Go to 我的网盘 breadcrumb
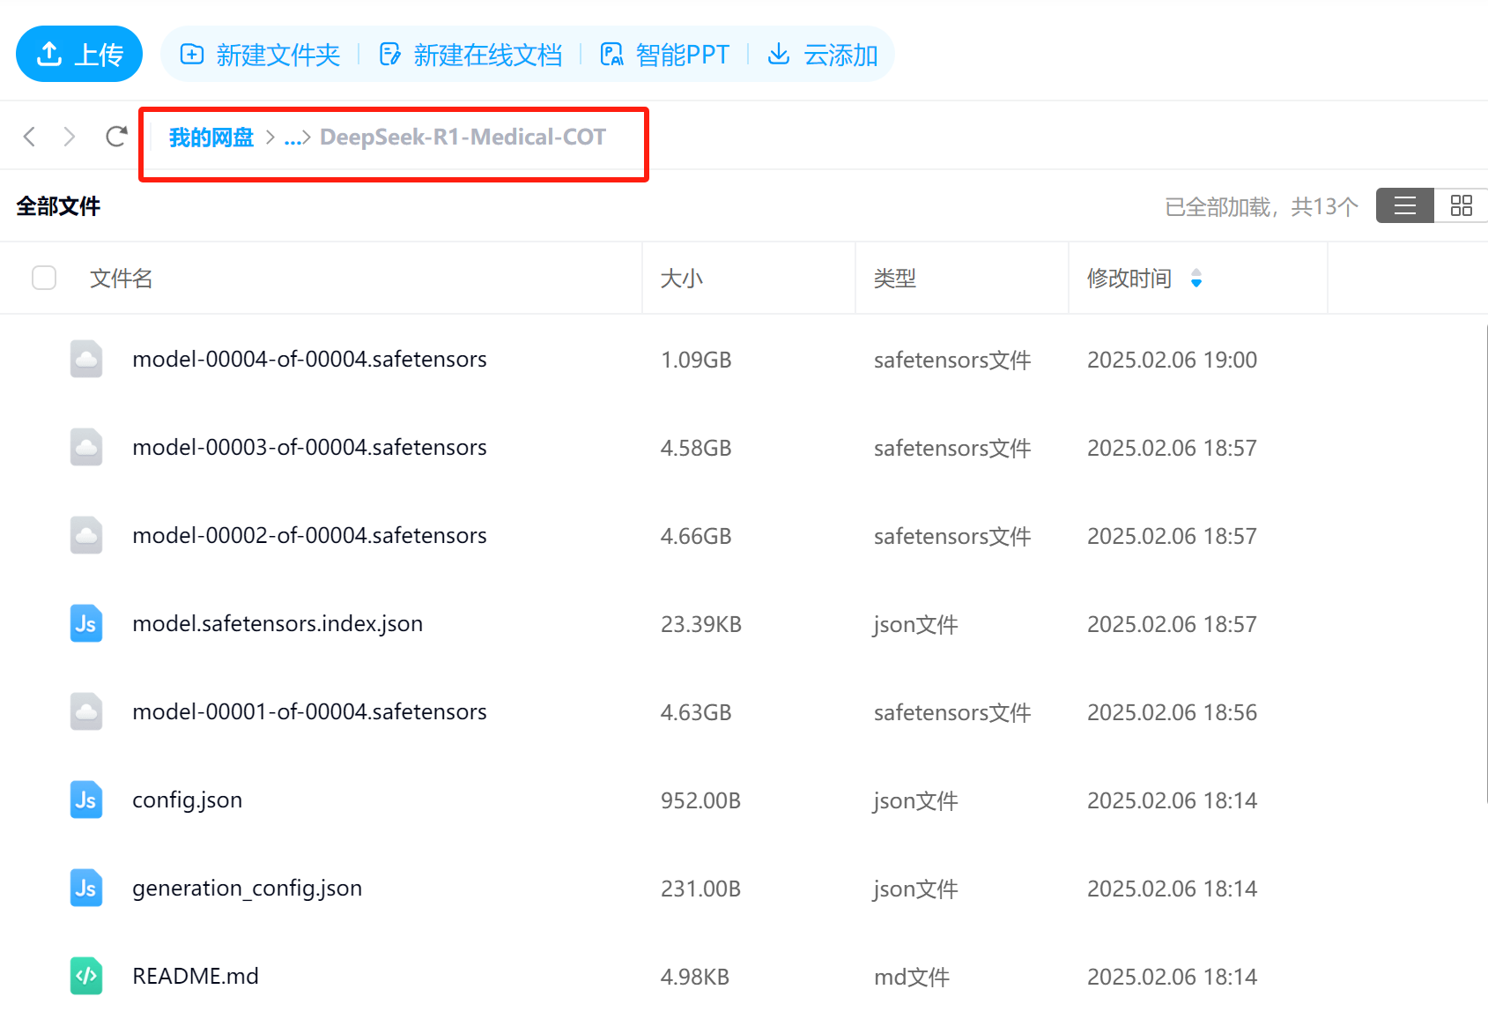The height and width of the screenshot is (1034, 1488). tap(211, 138)
